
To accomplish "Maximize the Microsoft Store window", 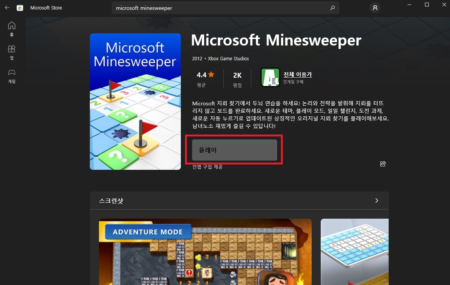I will point(427,5).
